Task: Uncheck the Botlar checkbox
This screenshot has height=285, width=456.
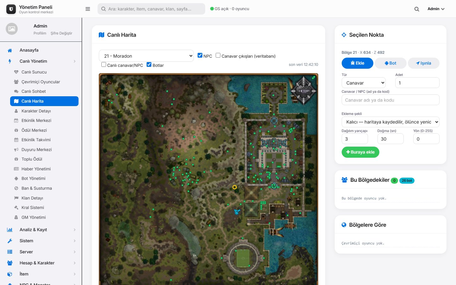Action: pos(149,65)
